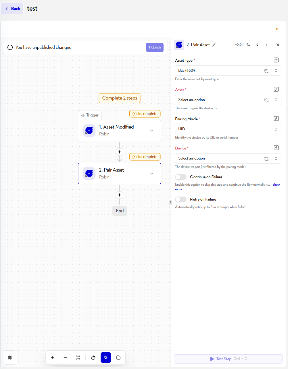
Task: Toggle dynamic value mode for Pairing Mode
Action: click(276, 119)
